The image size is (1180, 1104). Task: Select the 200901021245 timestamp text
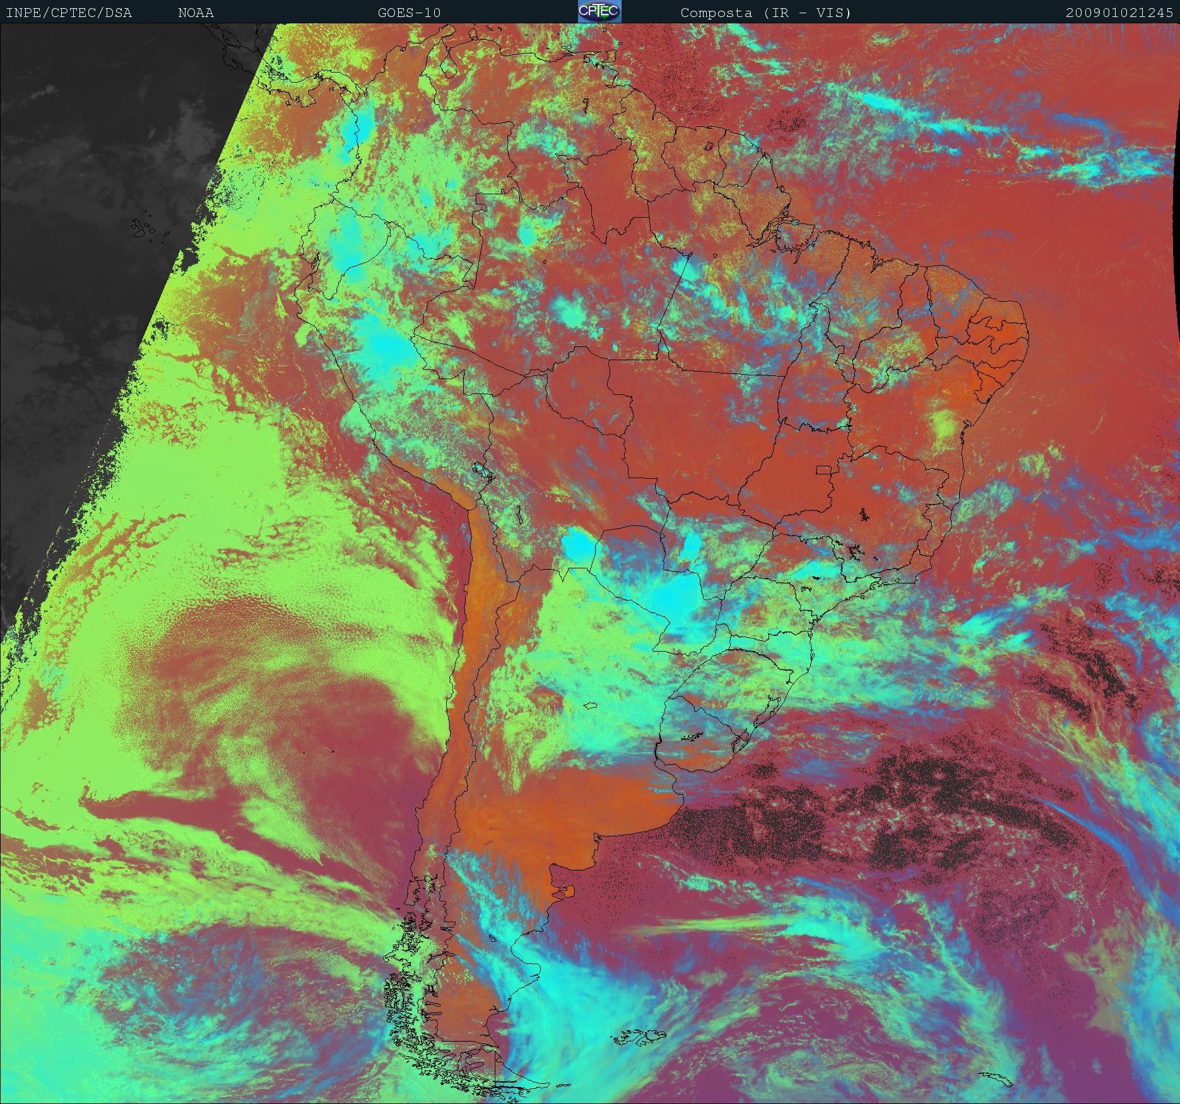coord(1119,13)
